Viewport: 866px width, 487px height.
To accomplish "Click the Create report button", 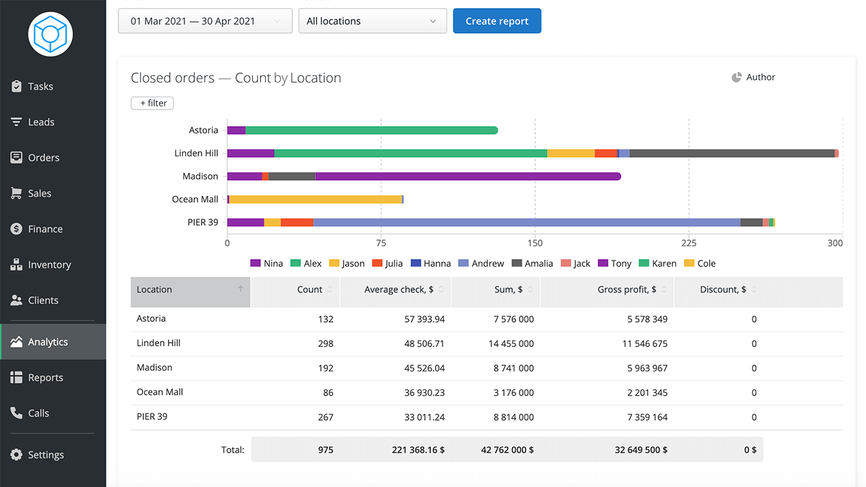I will [497, 21].
